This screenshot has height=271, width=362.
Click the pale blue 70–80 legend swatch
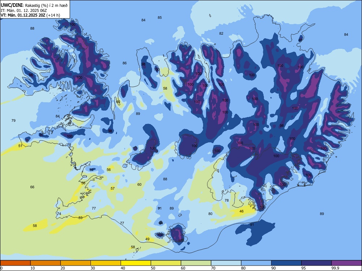click(x=226, y=263)
